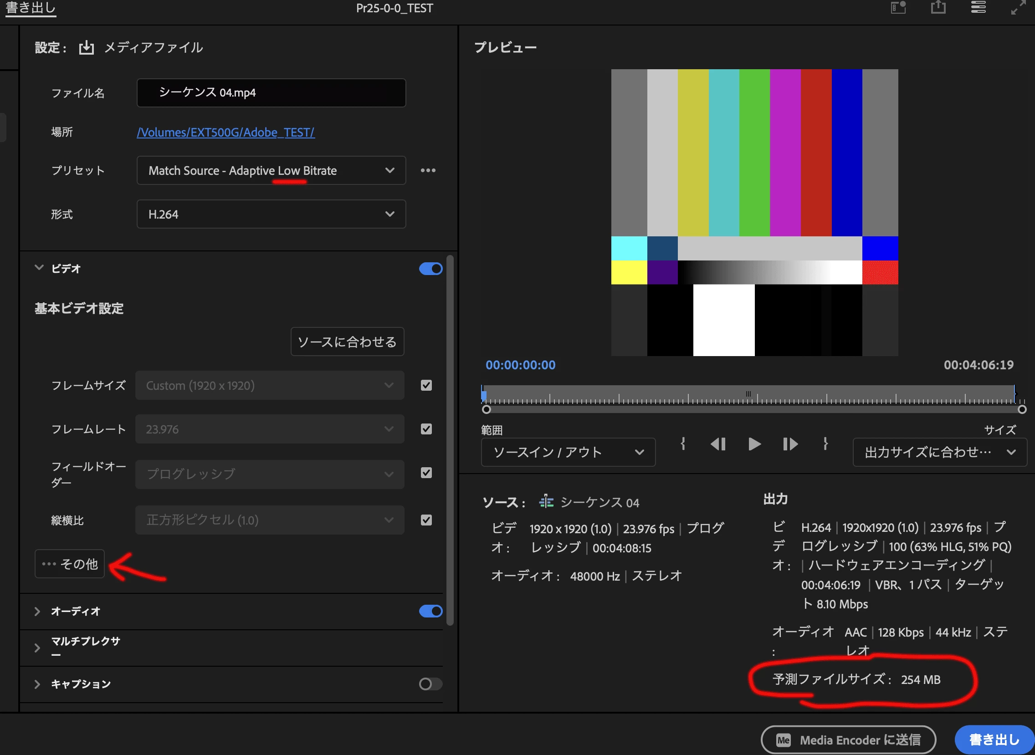Switch to the 書き出し tab

pyautogui.click(x=31, y=8)
